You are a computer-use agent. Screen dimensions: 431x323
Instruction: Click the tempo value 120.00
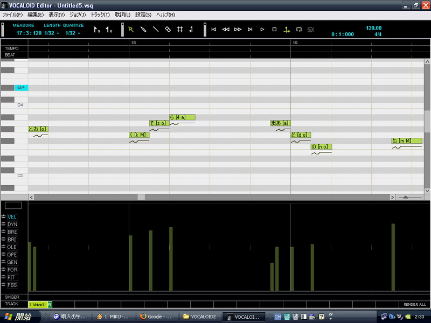[373, 28]
